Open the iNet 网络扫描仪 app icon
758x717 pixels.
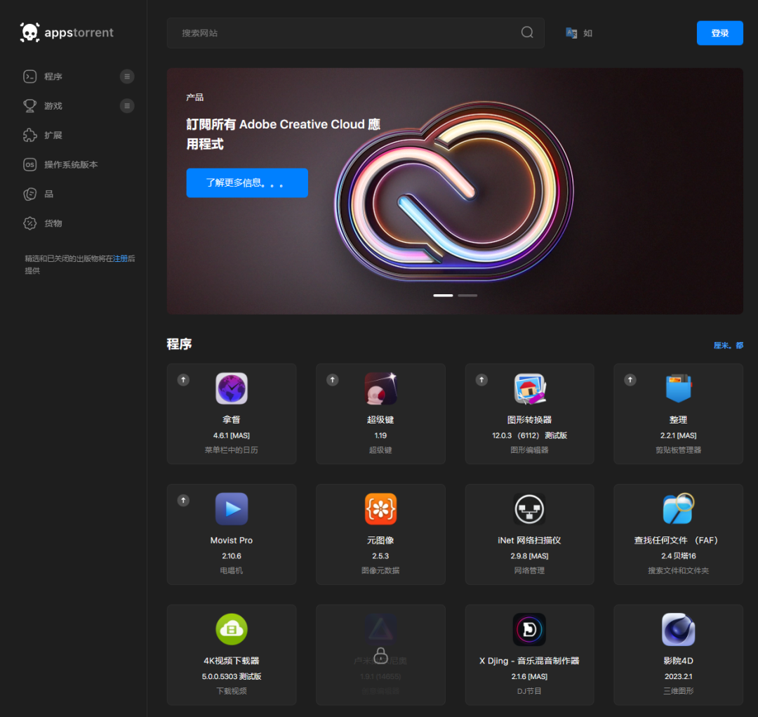529,508
